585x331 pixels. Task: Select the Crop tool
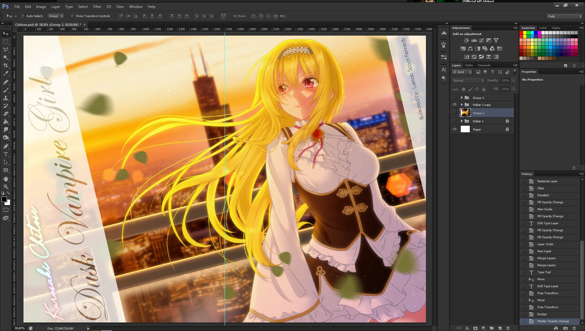click(6, 65)
